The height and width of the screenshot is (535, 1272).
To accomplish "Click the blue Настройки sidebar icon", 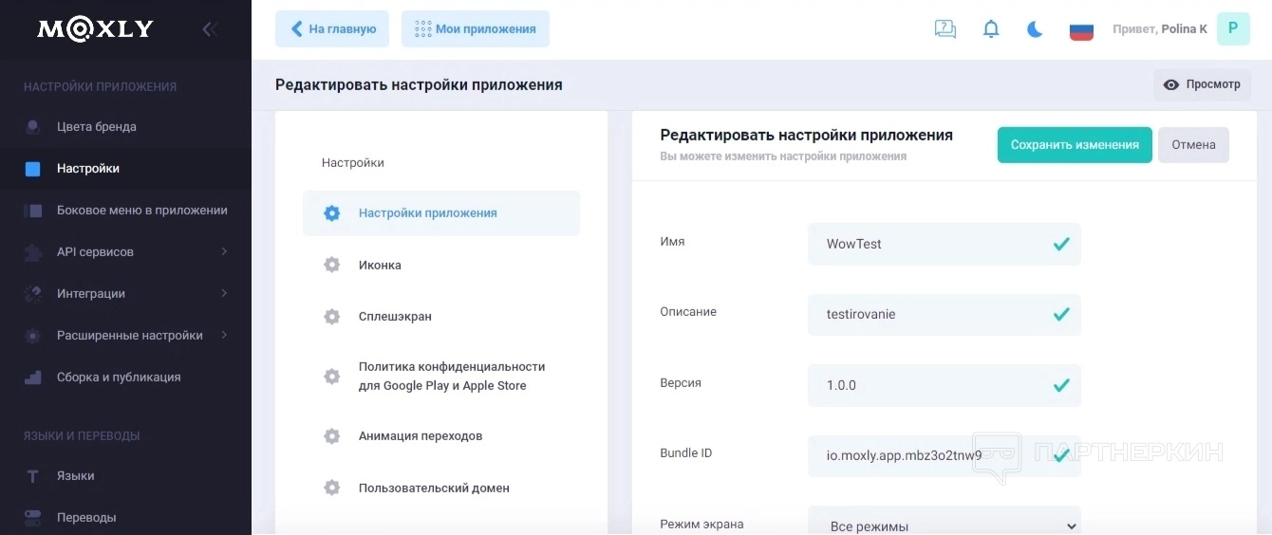I will coord(33,169).
